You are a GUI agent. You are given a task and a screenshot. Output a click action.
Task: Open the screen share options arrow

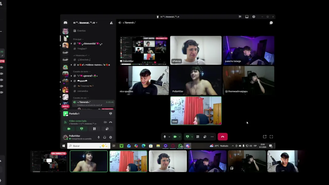[x=192, y=137]
